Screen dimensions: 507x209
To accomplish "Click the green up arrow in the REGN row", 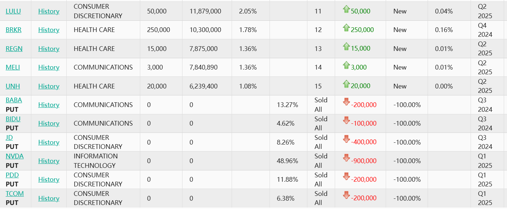I will click(x=346, y=47).
